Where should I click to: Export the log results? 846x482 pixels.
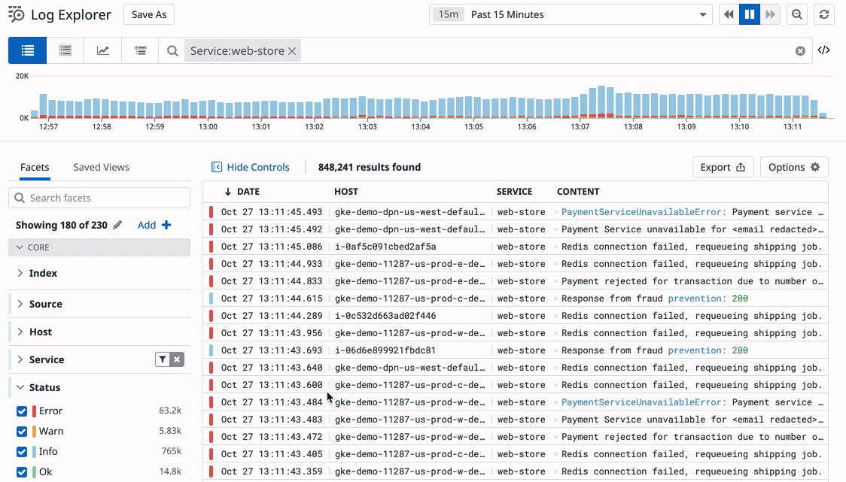[x=722, y=167]
